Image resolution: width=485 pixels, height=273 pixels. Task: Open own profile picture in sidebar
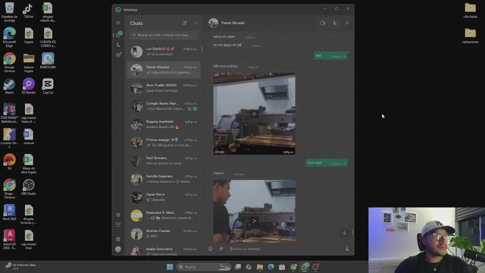(118, 249)
